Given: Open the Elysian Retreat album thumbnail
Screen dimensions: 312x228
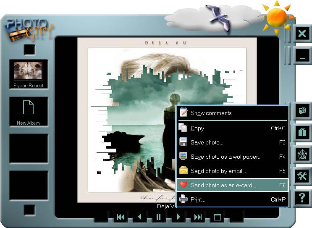Looking at the screenshot, I should (29, 74).
